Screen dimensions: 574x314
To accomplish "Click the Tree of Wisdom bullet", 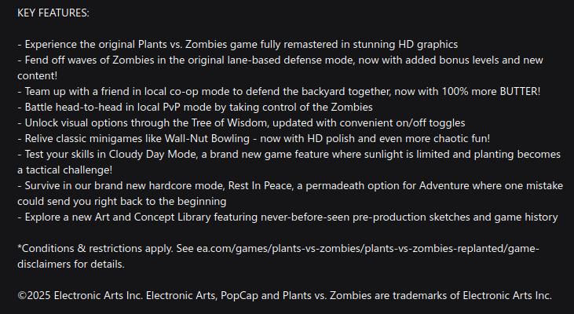I will pos(241,123).
